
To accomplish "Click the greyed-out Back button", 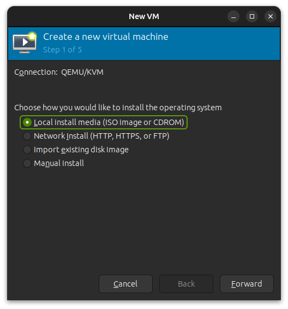I will (186, 284).
